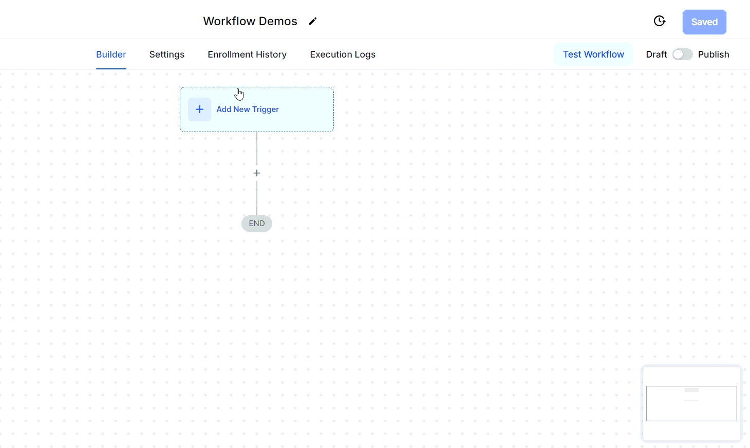Click the pencil icon to rename the workflow
750x448 pixels.
pos(312,21)
